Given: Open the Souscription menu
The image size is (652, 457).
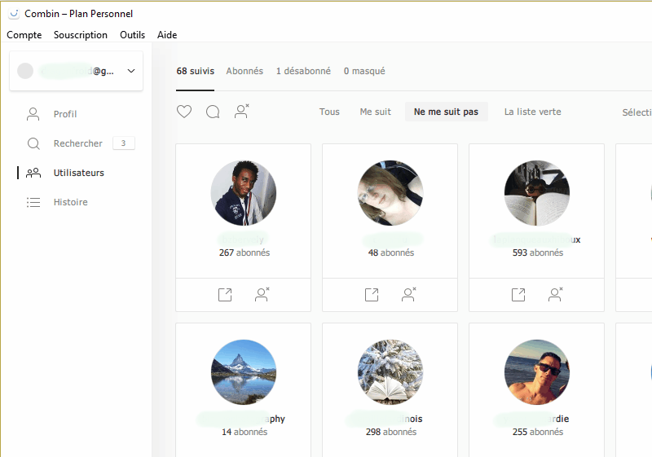Looking at the screenshot, I should pyautogui.click(x=80, y=35).
